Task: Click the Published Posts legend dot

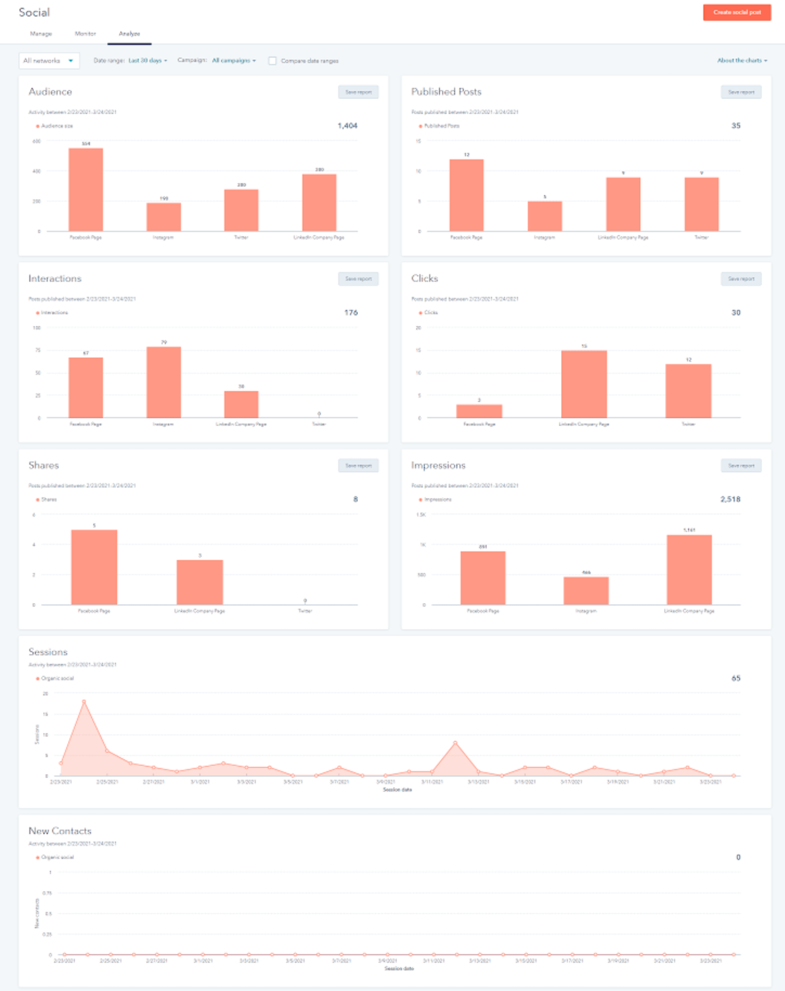Action: [419, 125]
